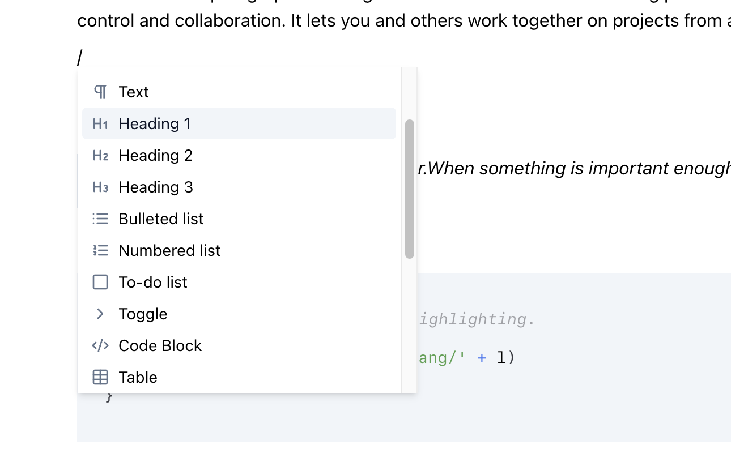The width and height of the screenshot is (731, 449).
Task: Choose the Numbered list option
Action: [169, 250]
